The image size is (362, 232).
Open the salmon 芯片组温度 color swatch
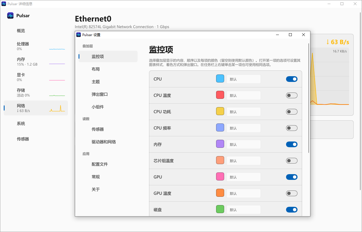(220, 160)
